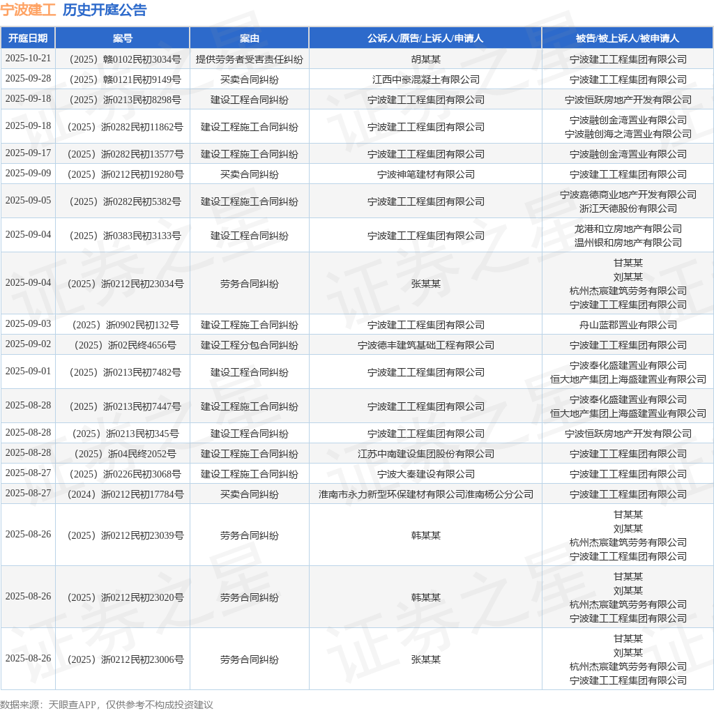Click the 宁波建工 title text
This screenshot has height=711, width=714.
click(x=28, y=10)
